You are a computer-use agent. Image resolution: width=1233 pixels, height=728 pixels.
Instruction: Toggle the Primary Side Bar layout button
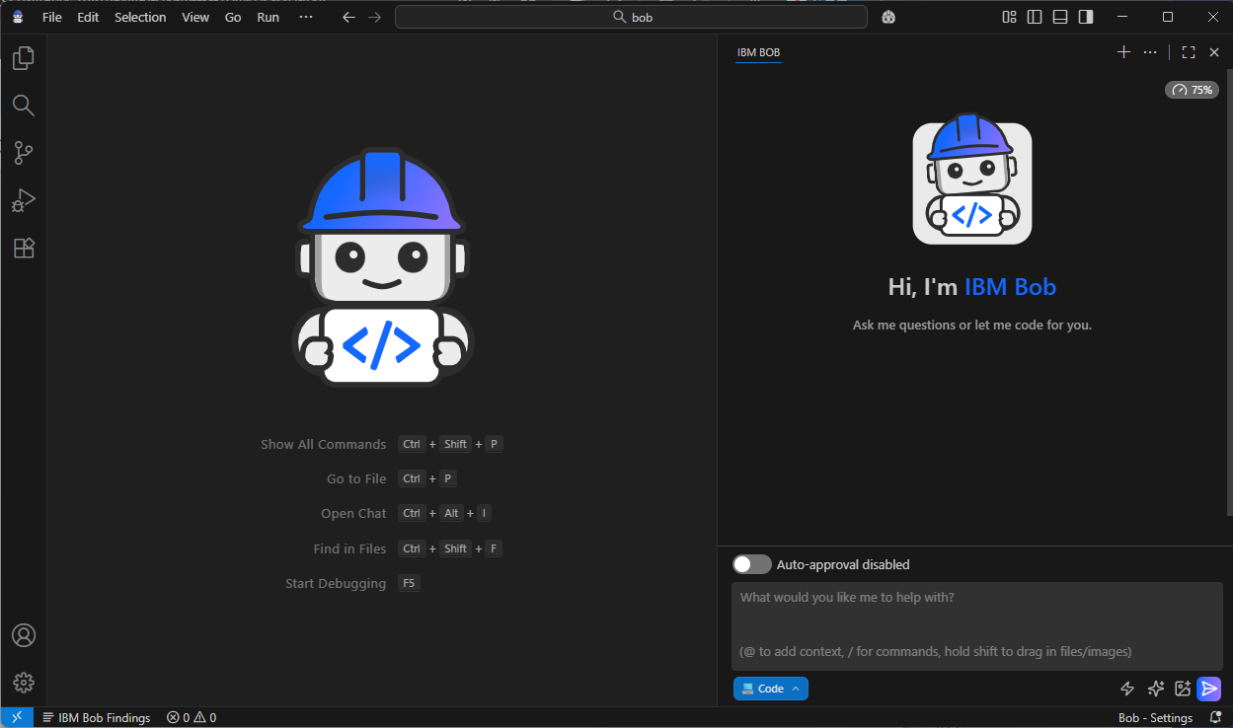(x=1034, y=17)
